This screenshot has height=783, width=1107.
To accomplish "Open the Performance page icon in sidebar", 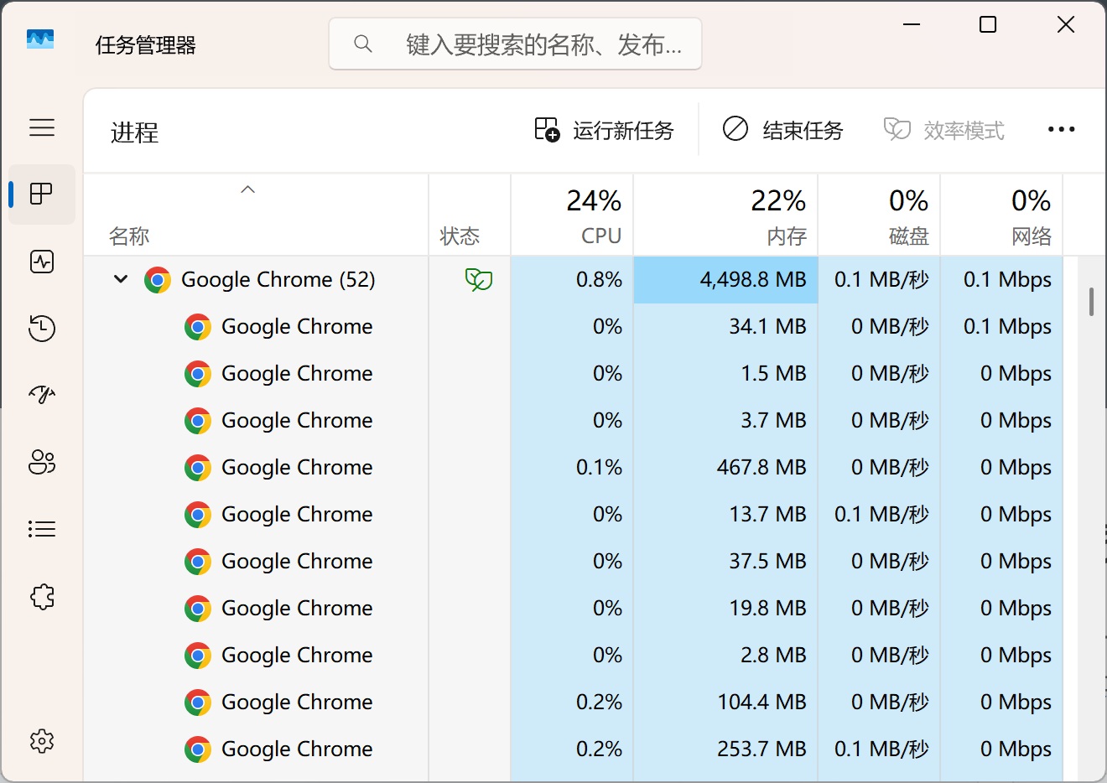I will click(x=42, y=262).
